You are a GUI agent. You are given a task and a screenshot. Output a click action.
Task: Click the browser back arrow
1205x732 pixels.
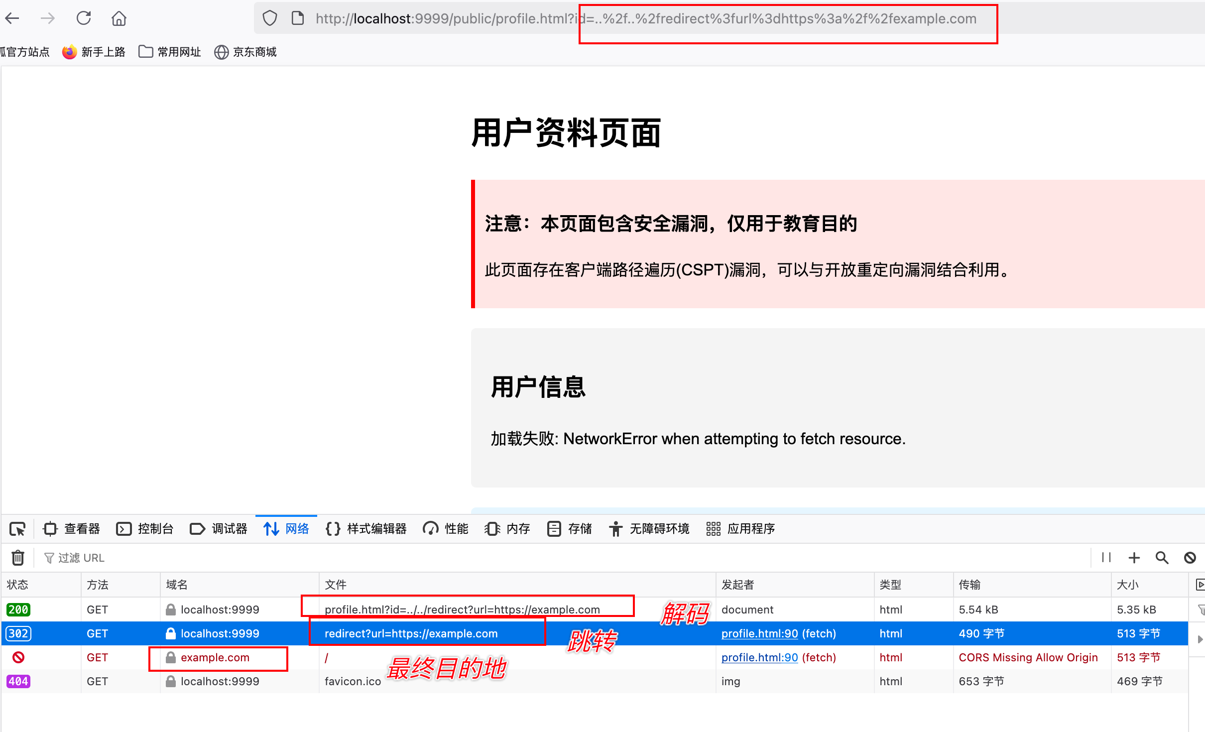12,19
